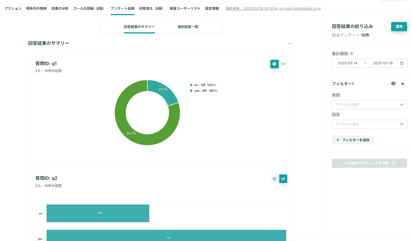Click the 質問ID: q2 heading
Screen dimensions: 412x241
pos(46,178)
